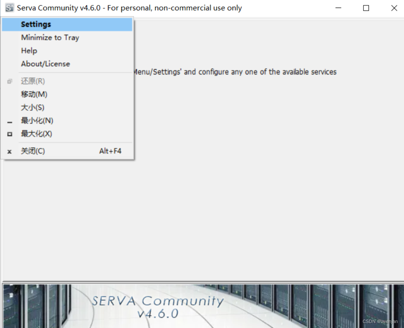Image resolution: width=404 pixels, height=328 pixels.
Task: Open the Settings menu entry
Action: pyautogui.click(x=67, y=24)
